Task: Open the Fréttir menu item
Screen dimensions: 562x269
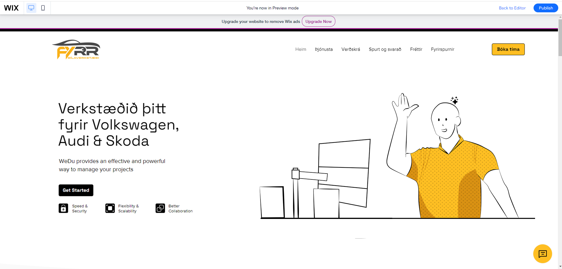Action: (416, 49)
